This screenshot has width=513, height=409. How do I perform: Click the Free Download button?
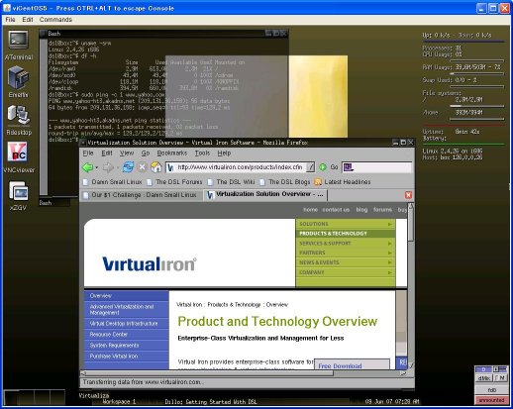(x=352, y=364)
